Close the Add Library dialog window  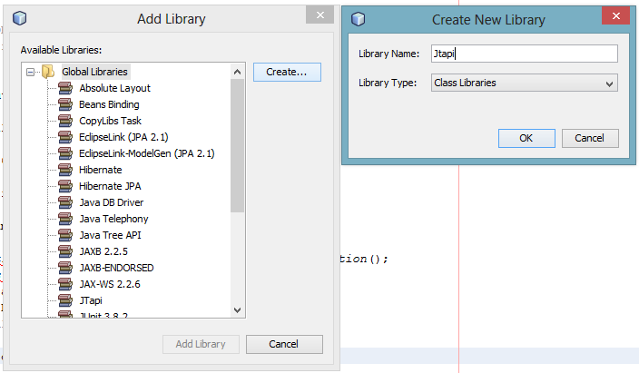coord(319,15)
